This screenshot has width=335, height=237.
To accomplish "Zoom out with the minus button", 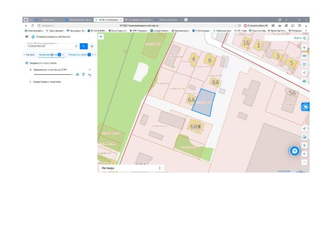I will [x=304, y=162].
